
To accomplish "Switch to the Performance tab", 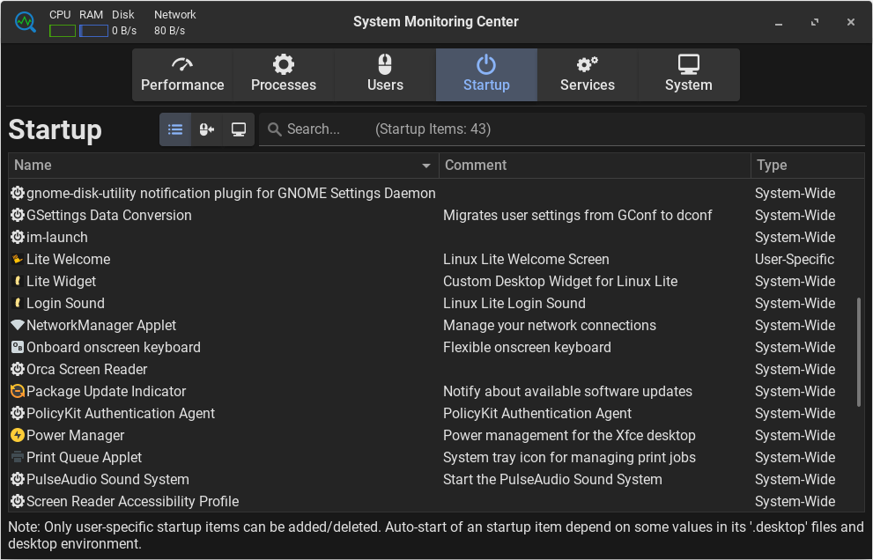I will 182,75.
